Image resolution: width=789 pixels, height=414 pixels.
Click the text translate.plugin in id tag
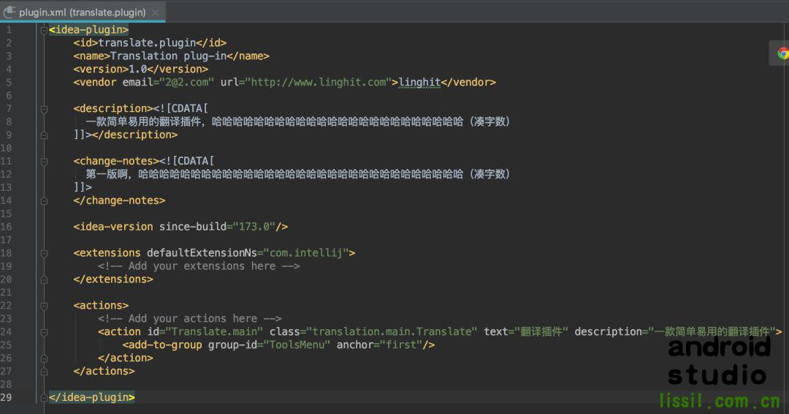point(147,43)
